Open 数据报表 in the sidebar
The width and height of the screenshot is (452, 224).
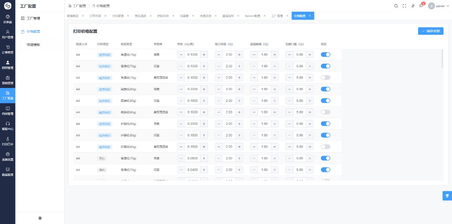click(8, 172)
